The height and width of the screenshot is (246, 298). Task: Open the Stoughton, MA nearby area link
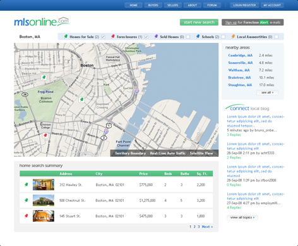240,85
